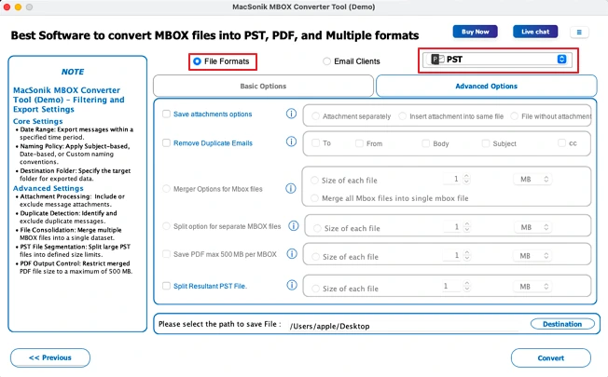The height and width of the screenshot is (377, 608).
Task: Click size value field in Merger options row
Action: 452,179
